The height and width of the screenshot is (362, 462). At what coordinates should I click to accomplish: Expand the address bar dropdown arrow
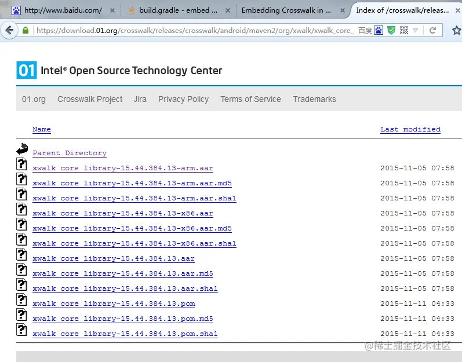(x=416, y=30)
